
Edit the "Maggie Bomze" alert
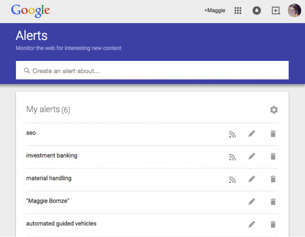pos(251,202)
